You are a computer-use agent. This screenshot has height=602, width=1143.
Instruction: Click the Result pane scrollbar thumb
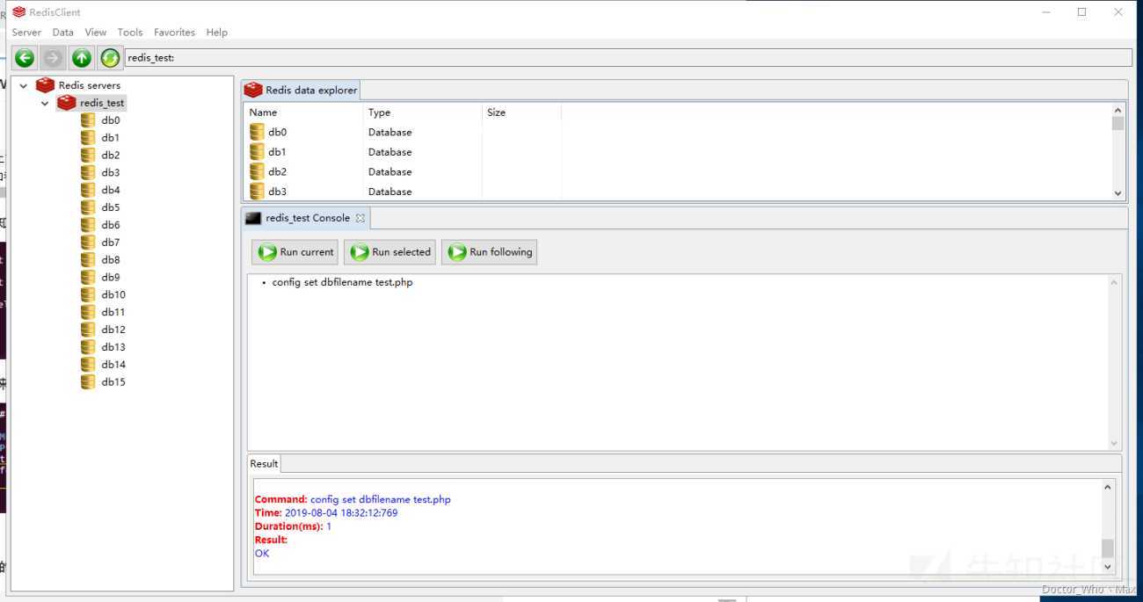tap(1108, 548)
